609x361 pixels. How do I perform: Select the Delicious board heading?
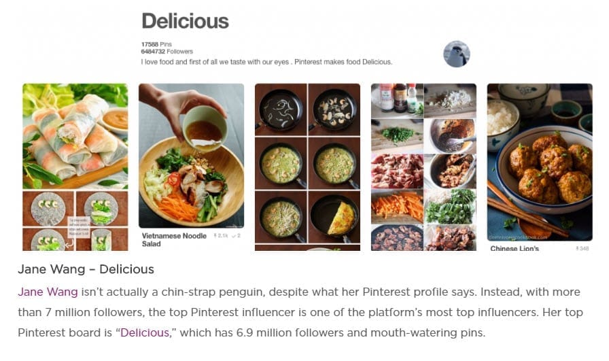[x=186, y=21]
